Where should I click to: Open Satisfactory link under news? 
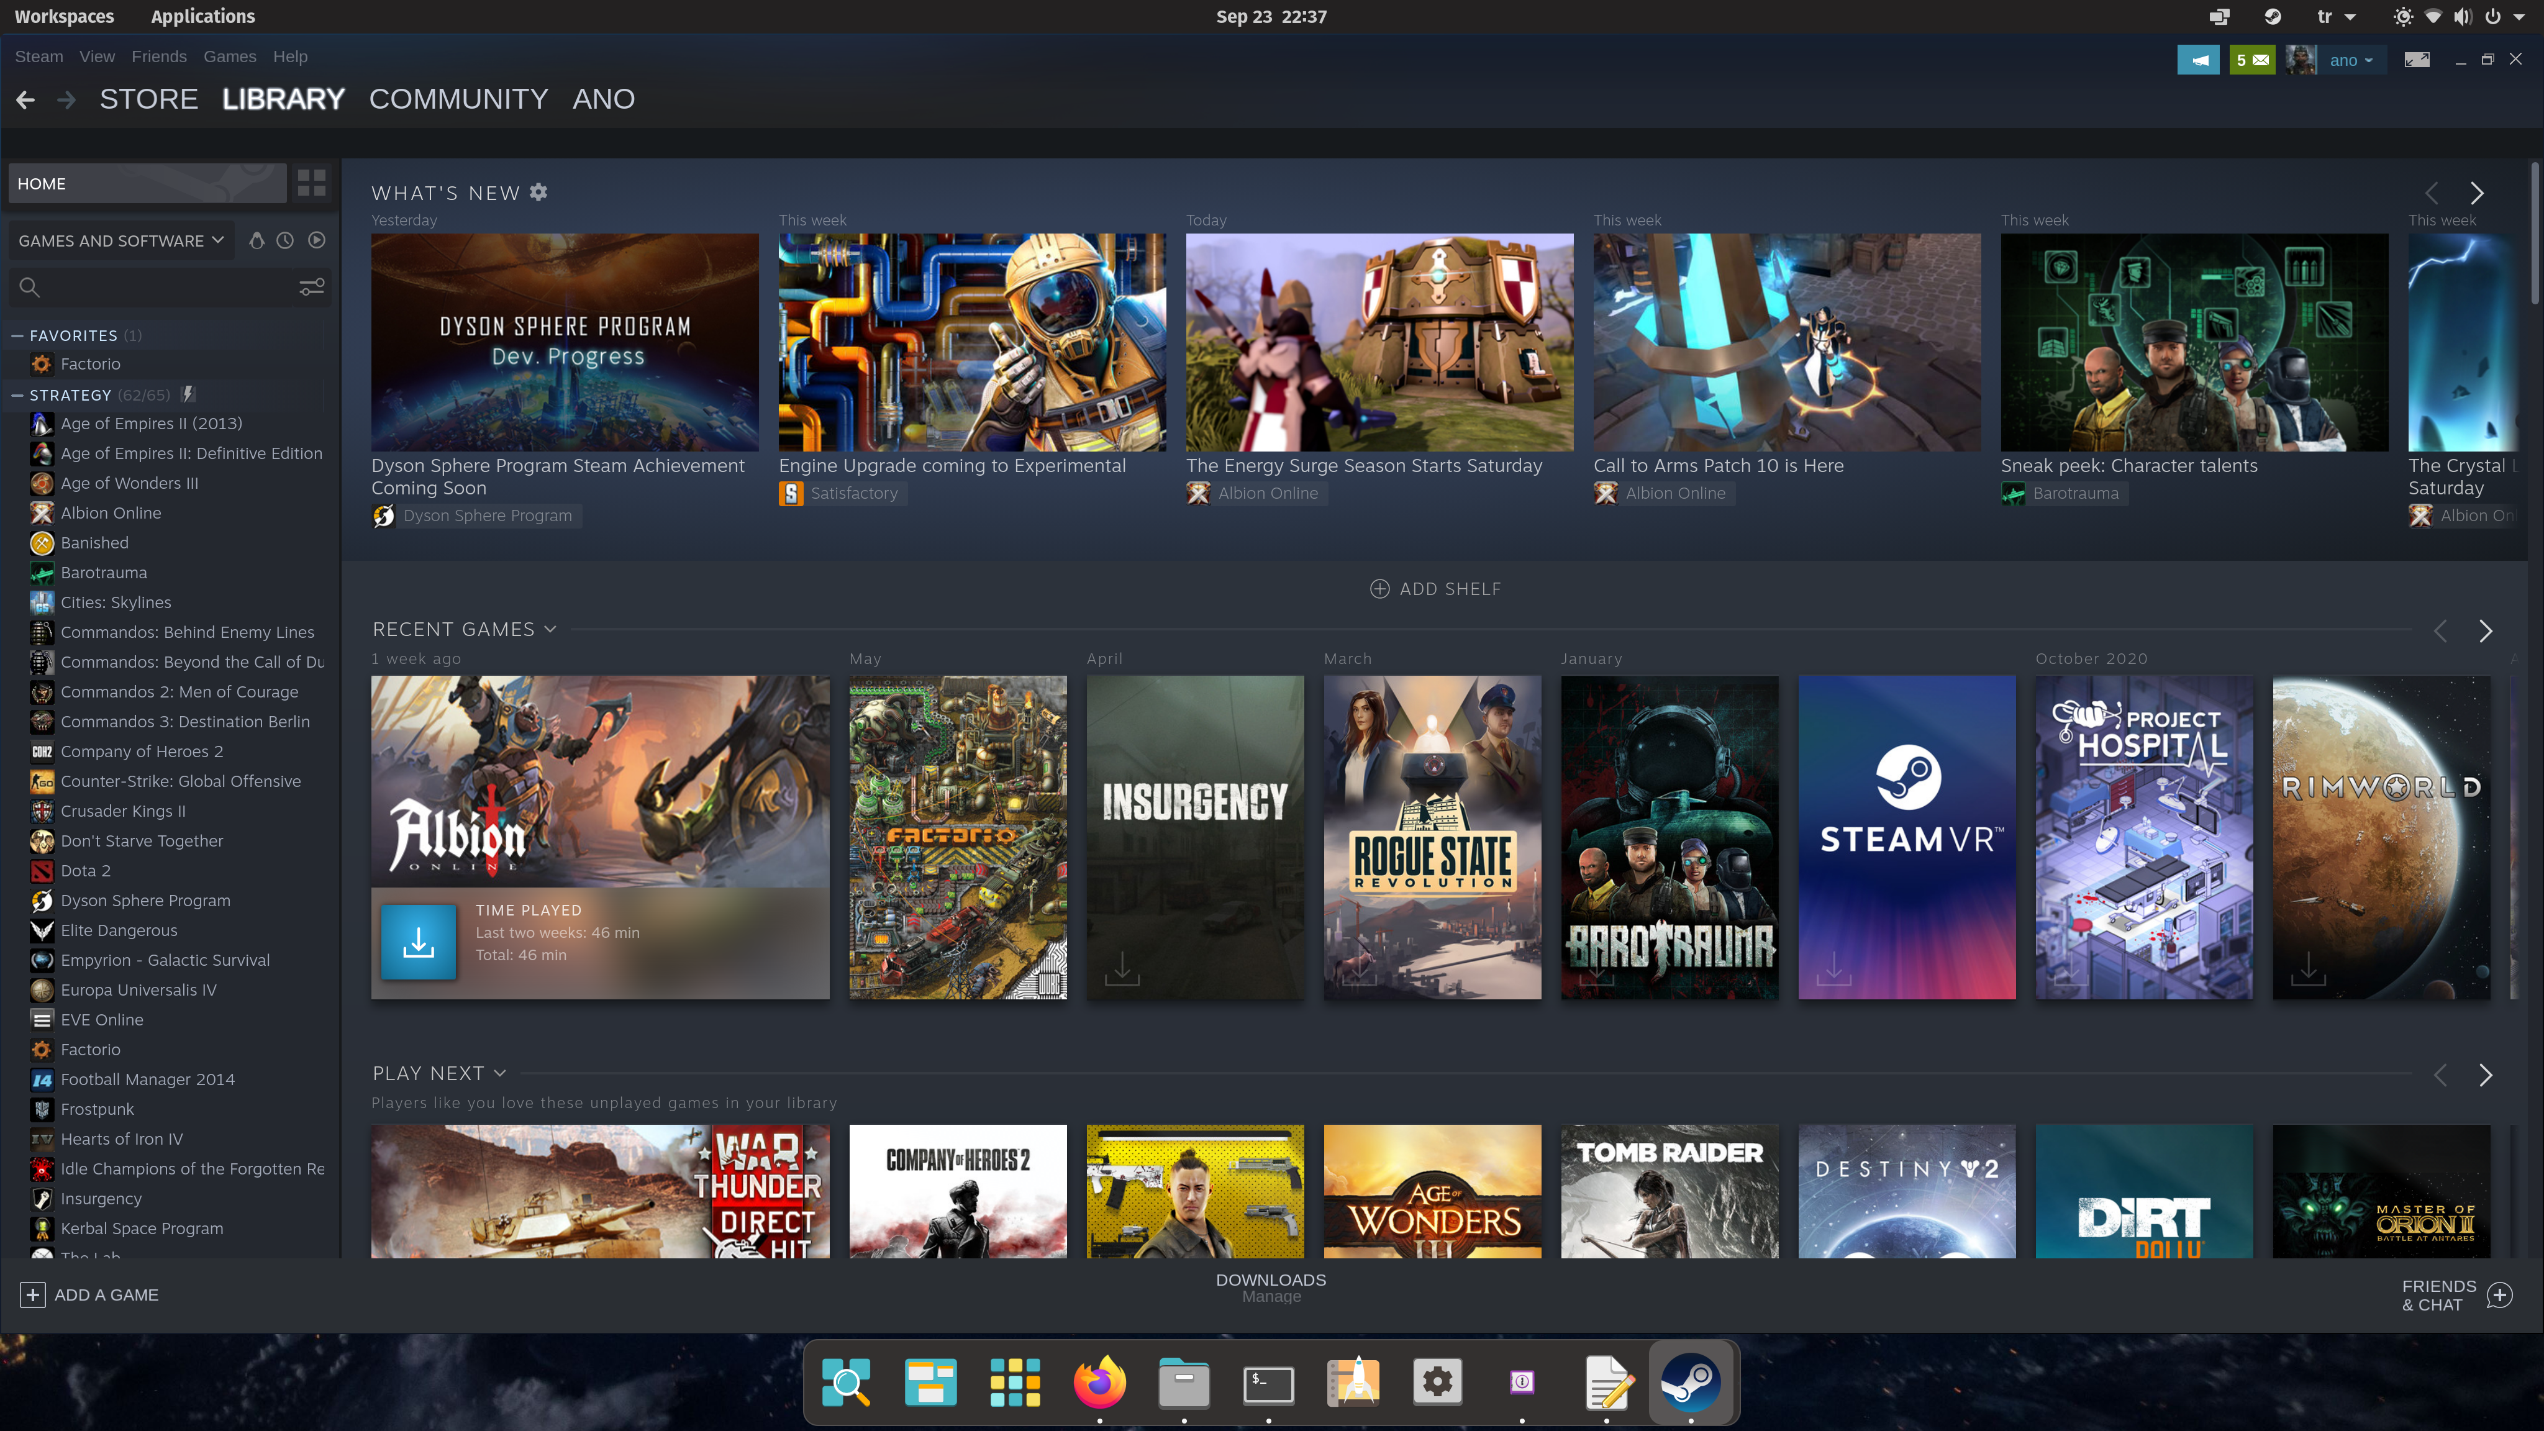coord(842,493)
